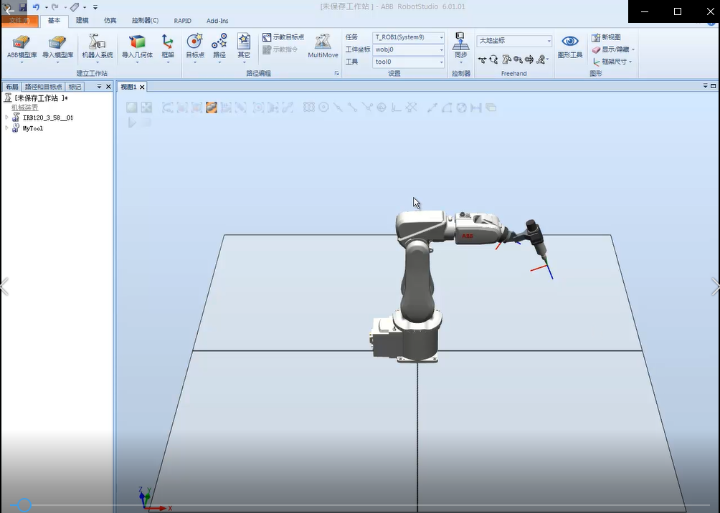Click the 新视图 new view button

[x=606, y=37]
